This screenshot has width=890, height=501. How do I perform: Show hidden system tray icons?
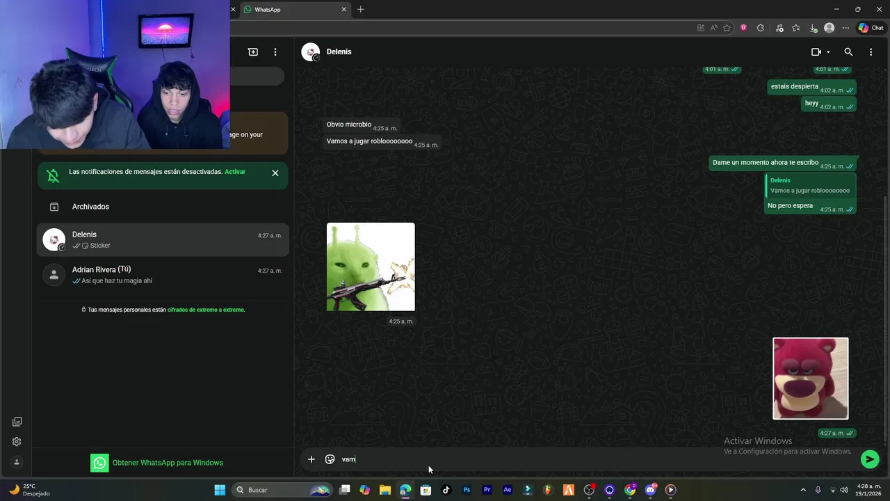803,490
